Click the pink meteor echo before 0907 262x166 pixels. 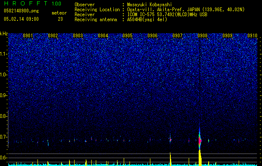coord(170,140)
